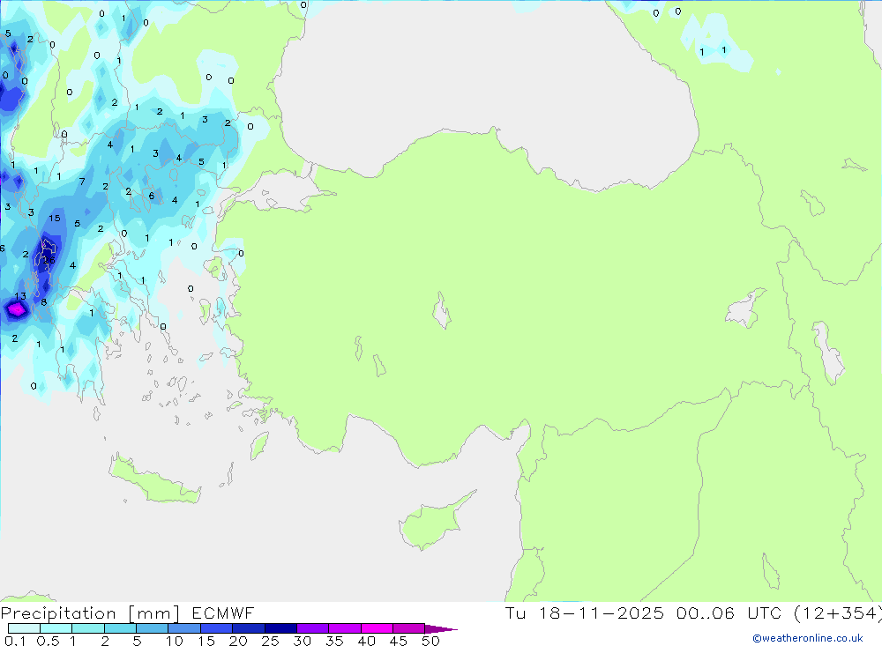Screen dimensions: 882x646
Task: Click the '20' legend scale label
Action: (x=238, y=641)
